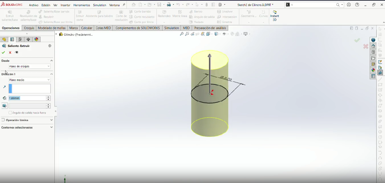385x183 pixels.
Task: Open Edición menu
Action: 46,5
